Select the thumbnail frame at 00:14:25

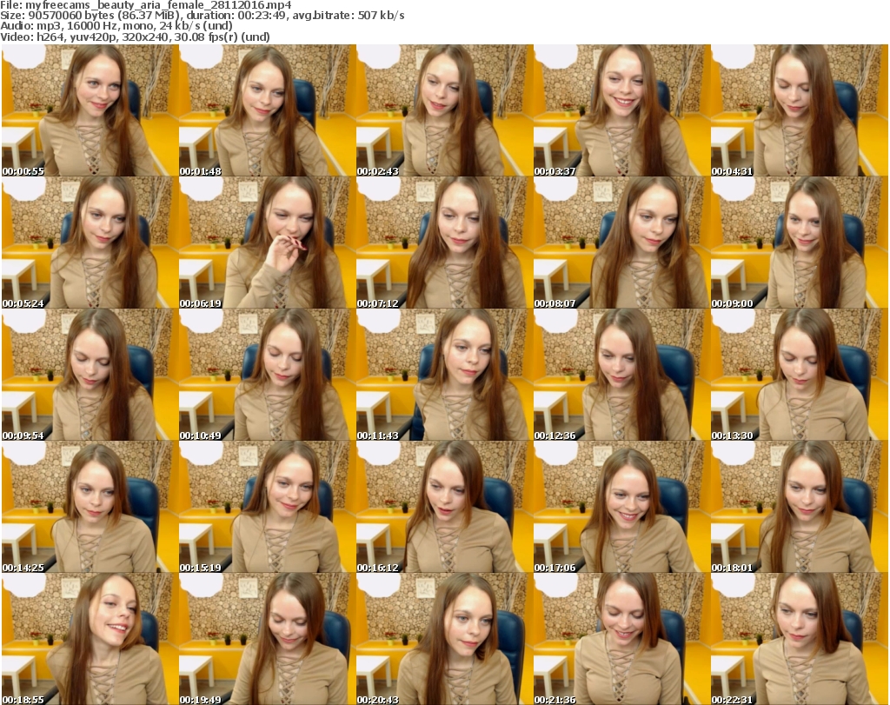[90, 507]
